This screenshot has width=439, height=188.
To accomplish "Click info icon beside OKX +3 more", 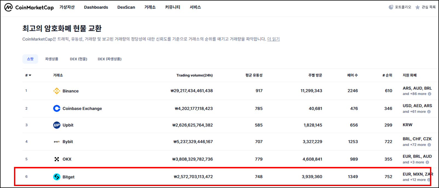I will (x=427, y=162).
